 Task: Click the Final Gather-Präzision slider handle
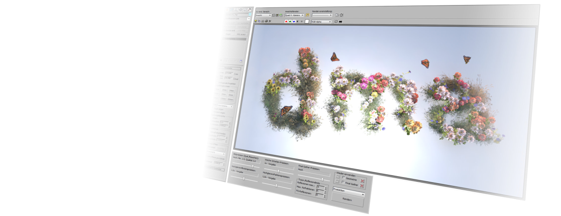coord(322,179)
